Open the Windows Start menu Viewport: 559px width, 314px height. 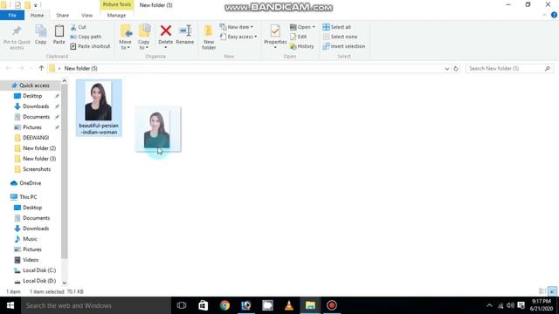[x=10, y=305]
